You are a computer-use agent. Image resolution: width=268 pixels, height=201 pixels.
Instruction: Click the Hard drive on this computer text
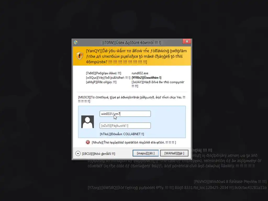[158, 84]
